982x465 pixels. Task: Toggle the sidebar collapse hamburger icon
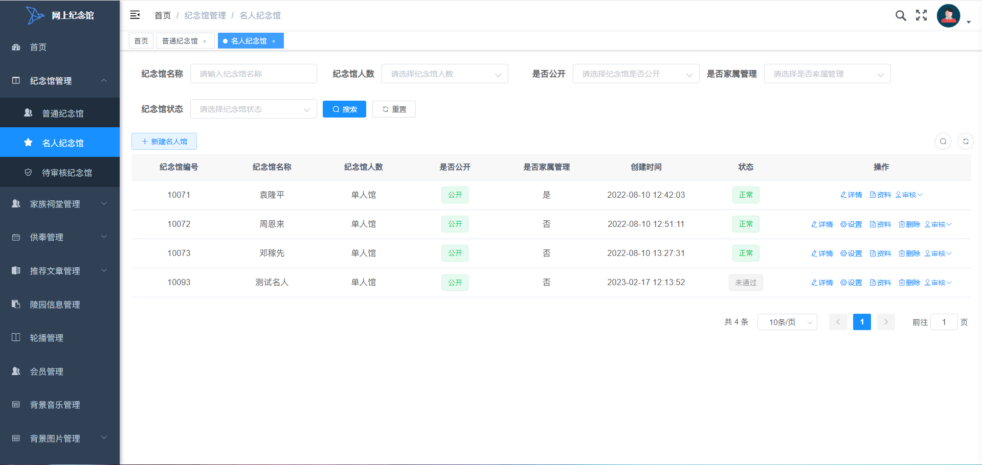coord(135,15)
